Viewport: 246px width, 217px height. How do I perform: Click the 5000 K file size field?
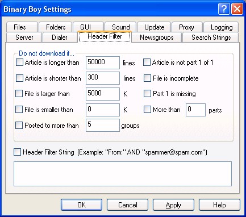(x=103, y=94)
